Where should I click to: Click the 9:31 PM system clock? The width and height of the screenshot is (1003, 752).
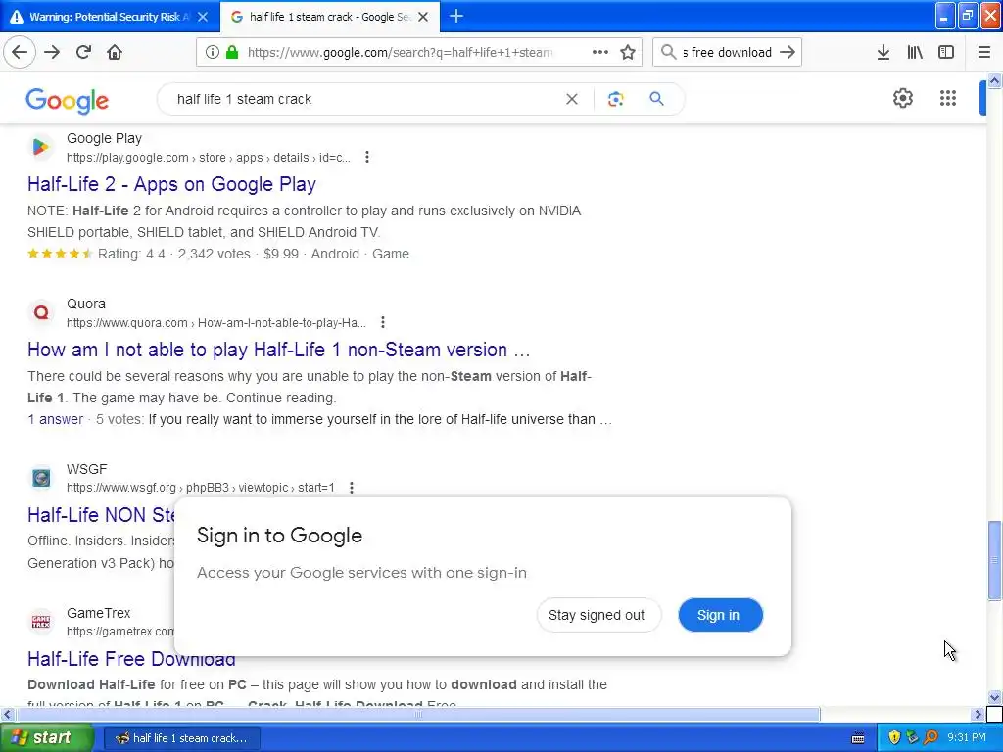point(967,738)
